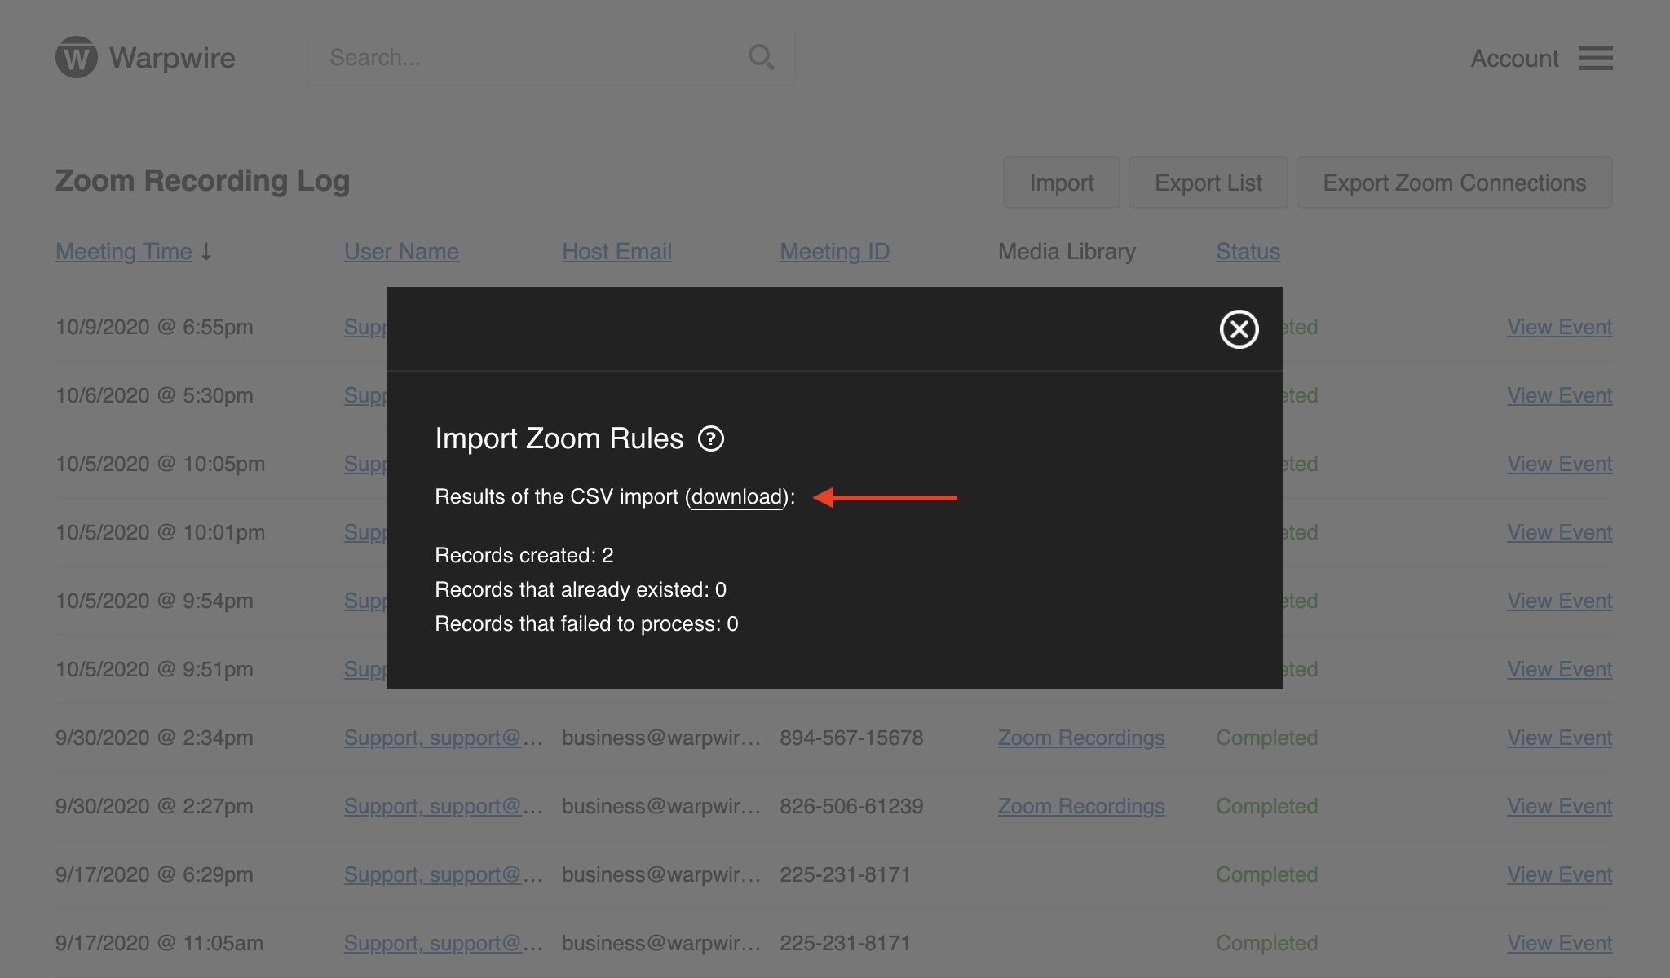Click the search magnifier icon

point(761,57)
